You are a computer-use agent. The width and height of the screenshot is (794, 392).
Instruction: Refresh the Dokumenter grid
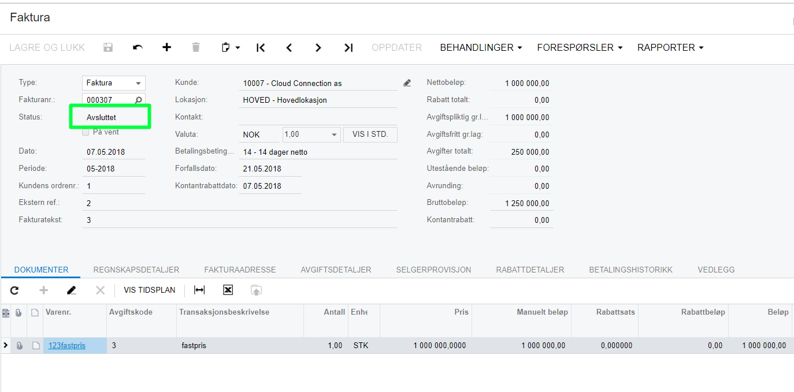click(x=14, y=290)
